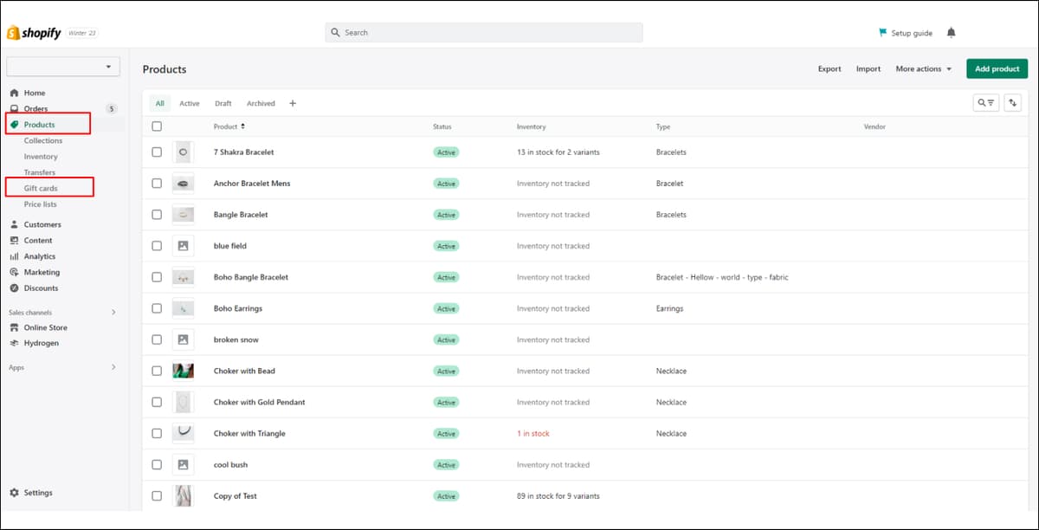
Task: Click the Export button
Action: [x=829, y=68]
